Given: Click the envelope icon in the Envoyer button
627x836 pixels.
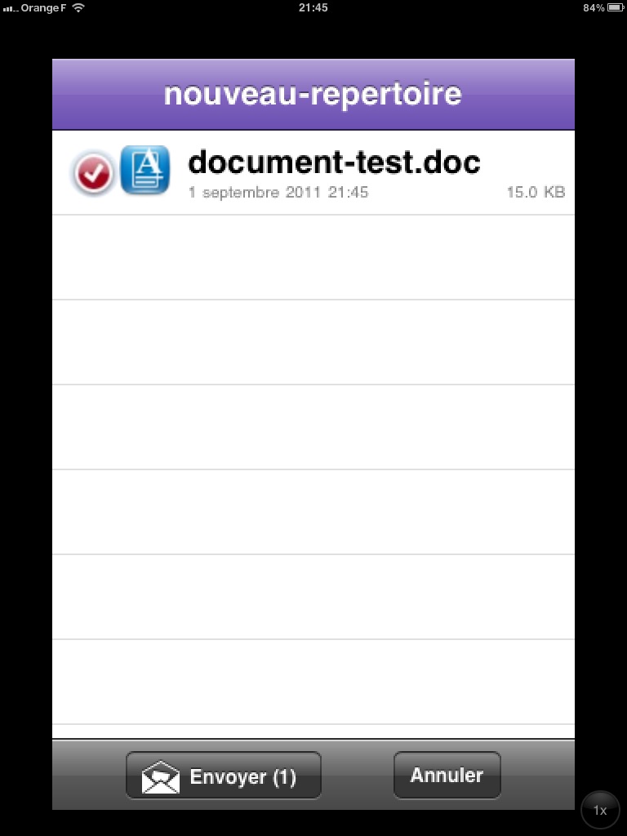Looking at the screenshot, I should point(161,777).
